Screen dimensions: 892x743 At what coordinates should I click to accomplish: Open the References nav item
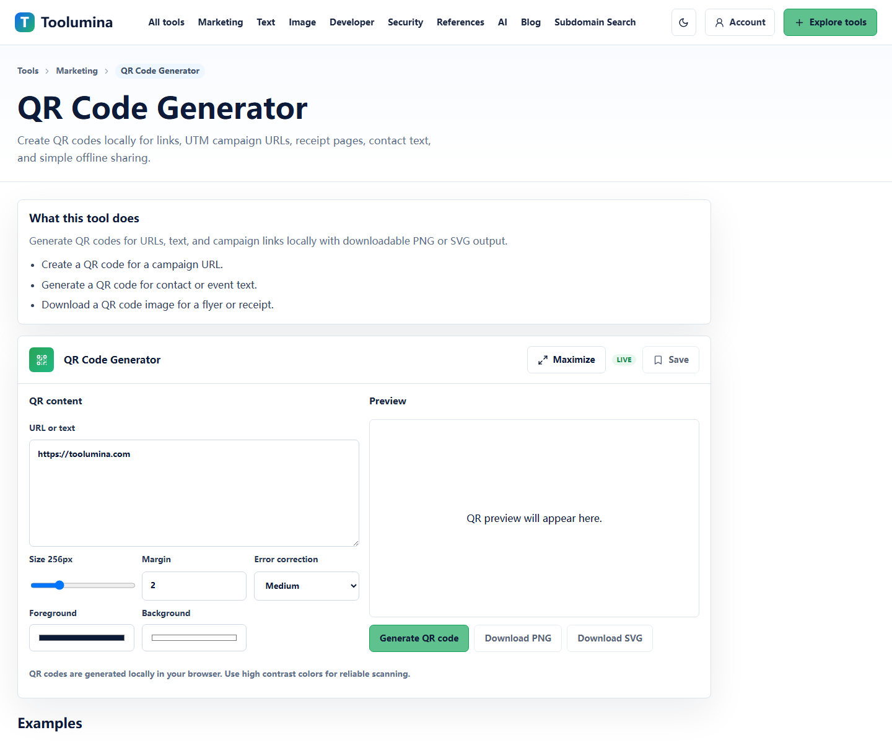[460, 22]
